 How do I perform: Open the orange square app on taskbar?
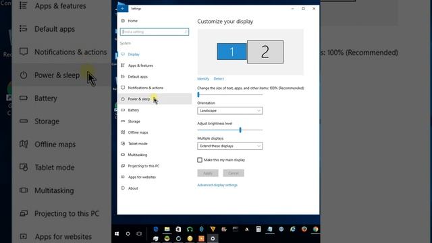201,238
